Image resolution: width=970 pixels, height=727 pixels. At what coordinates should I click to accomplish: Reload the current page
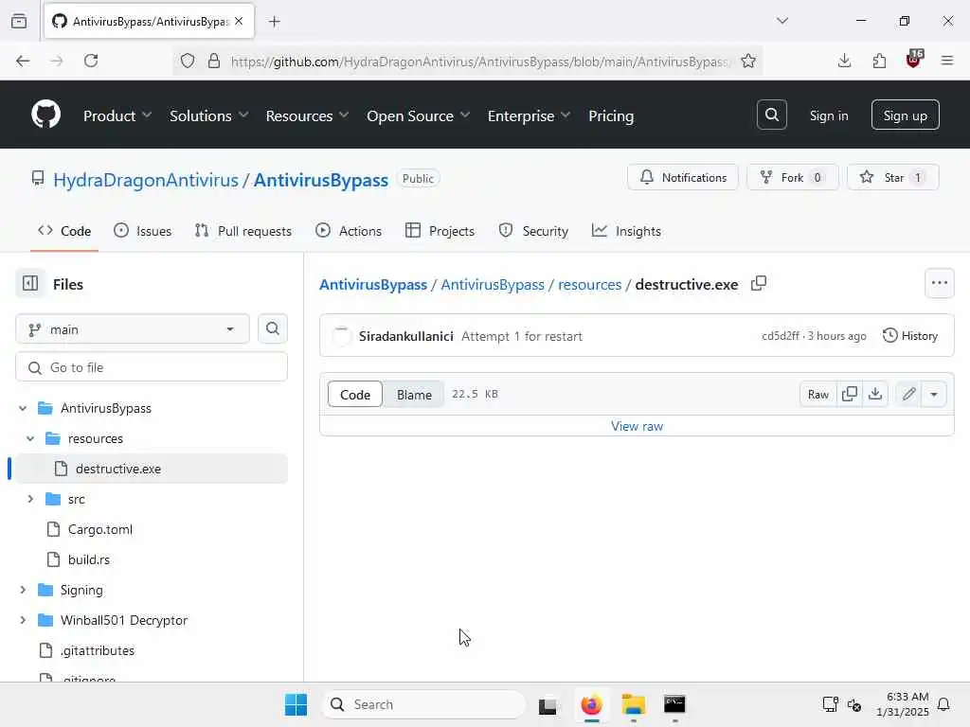tap(91, 61)
